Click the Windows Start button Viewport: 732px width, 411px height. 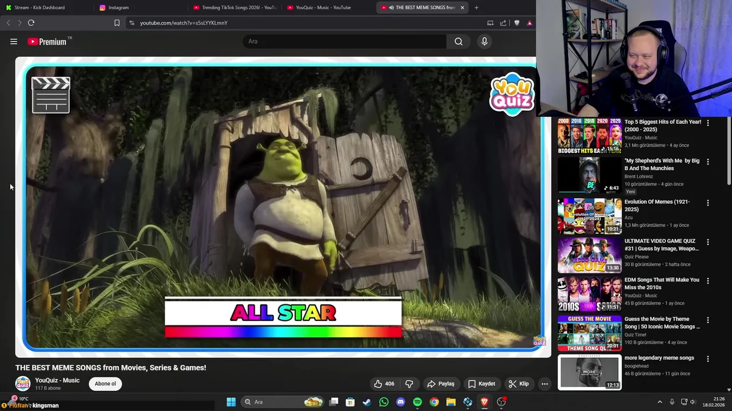coord(231,402)
